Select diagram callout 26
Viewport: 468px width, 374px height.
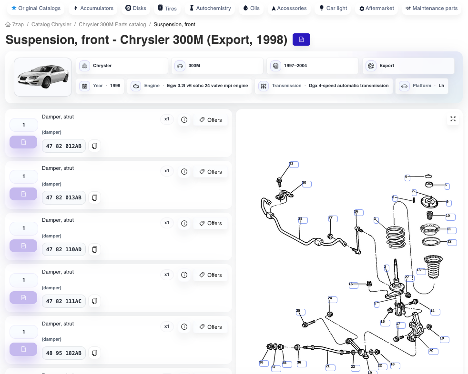(x=359, y=213)
